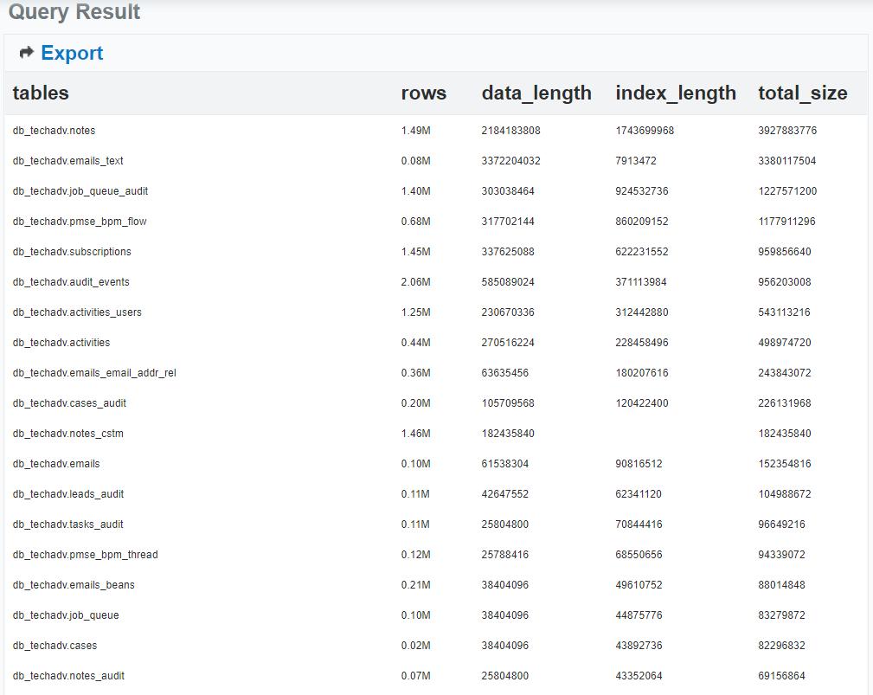Sort results by total_size column header
The image size is (873, 695).
(801, 93)
